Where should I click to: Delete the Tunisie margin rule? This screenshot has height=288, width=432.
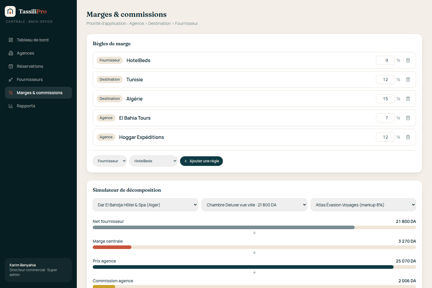(x=408, y=79)
